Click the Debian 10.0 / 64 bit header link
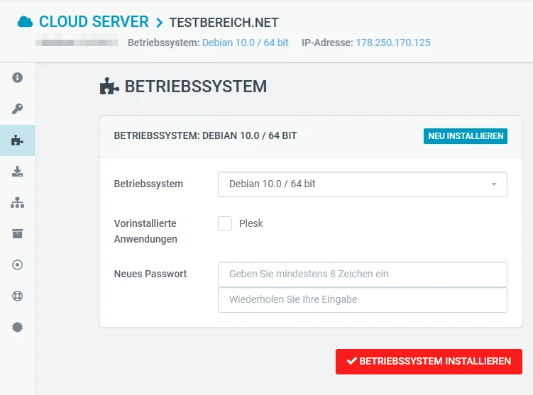Viewport: 533px width, 395px height. pyautogui.click(x=245, y=43)
